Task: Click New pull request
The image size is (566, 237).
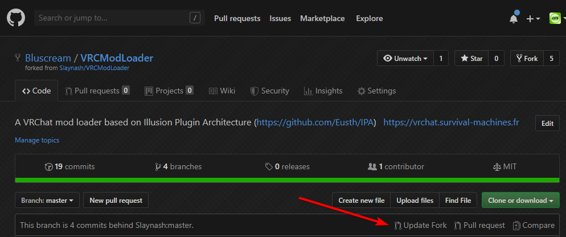Action: [116, 200]
